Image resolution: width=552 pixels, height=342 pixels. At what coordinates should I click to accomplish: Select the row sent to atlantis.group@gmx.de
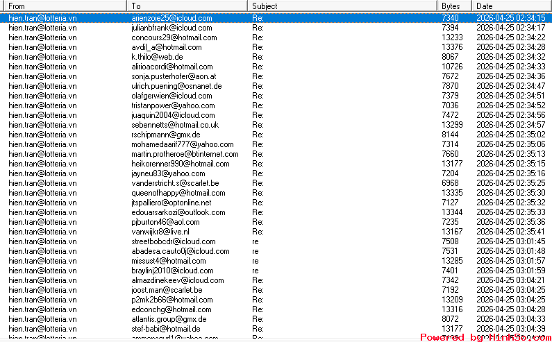pos(276,319)
